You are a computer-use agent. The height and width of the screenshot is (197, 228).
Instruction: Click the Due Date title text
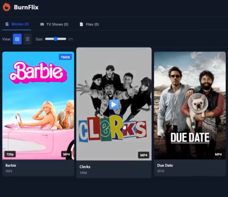pyautogui.click(x=165, y=165)
